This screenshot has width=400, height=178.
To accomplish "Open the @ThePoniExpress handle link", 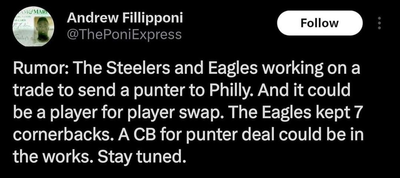I will pos(124,34).
